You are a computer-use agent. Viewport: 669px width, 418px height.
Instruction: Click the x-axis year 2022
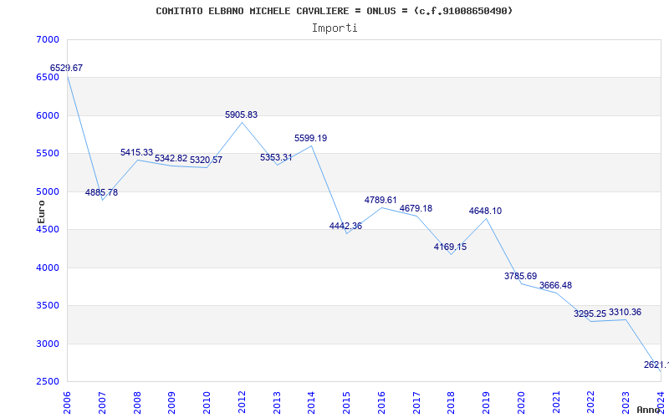[591, 402]
